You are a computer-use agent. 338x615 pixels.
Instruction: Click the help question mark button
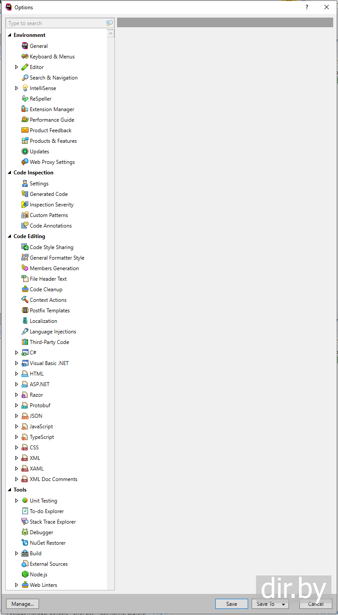pos(307,7)
